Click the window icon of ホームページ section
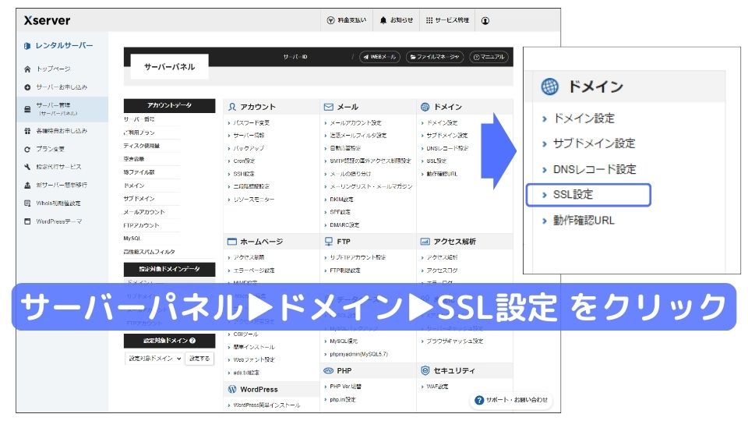Screen dimensions: 748x421 (x=232, y=242)
